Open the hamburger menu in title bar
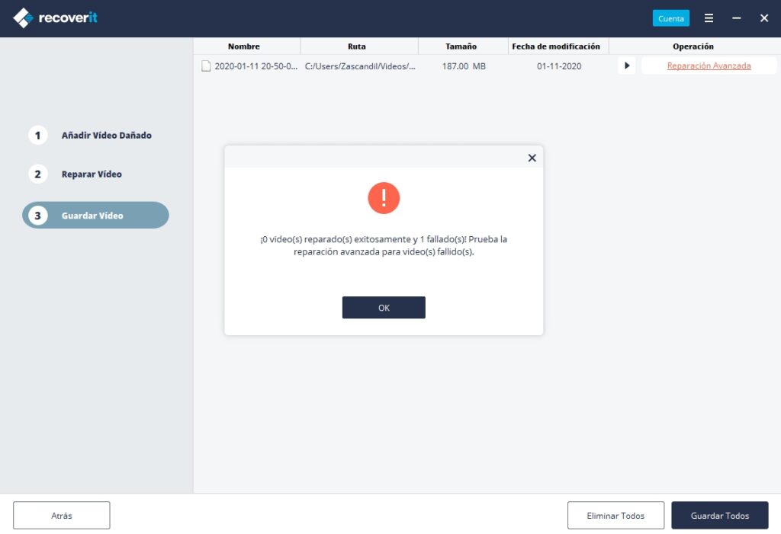Image resolution: width=781 pixels, height=534 pixels. pyautogui.click(x=709, y=18)
